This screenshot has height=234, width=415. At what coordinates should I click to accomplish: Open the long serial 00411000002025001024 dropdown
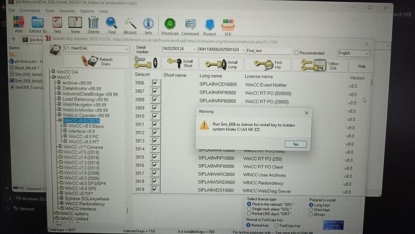[243, 50]
